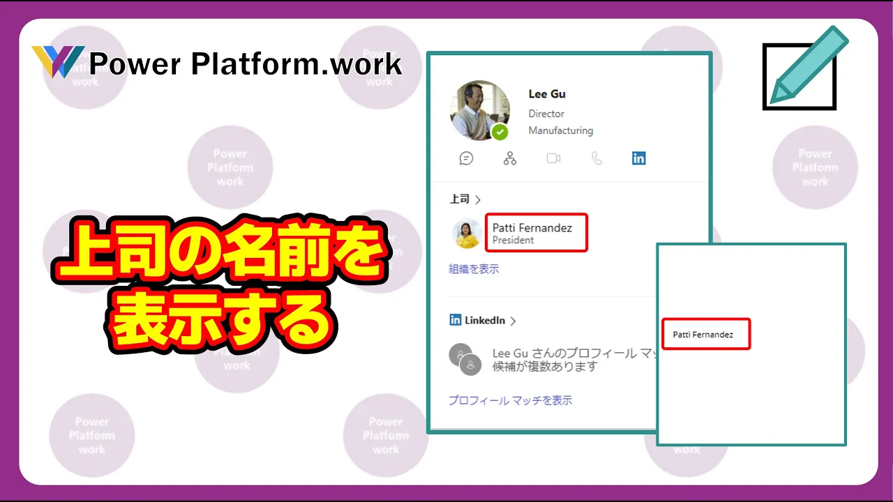This screenshot has height=502, width=893.
Task: Click the Lee Gu さんのプロフィール マッチ text
Action: coord(576,353)
